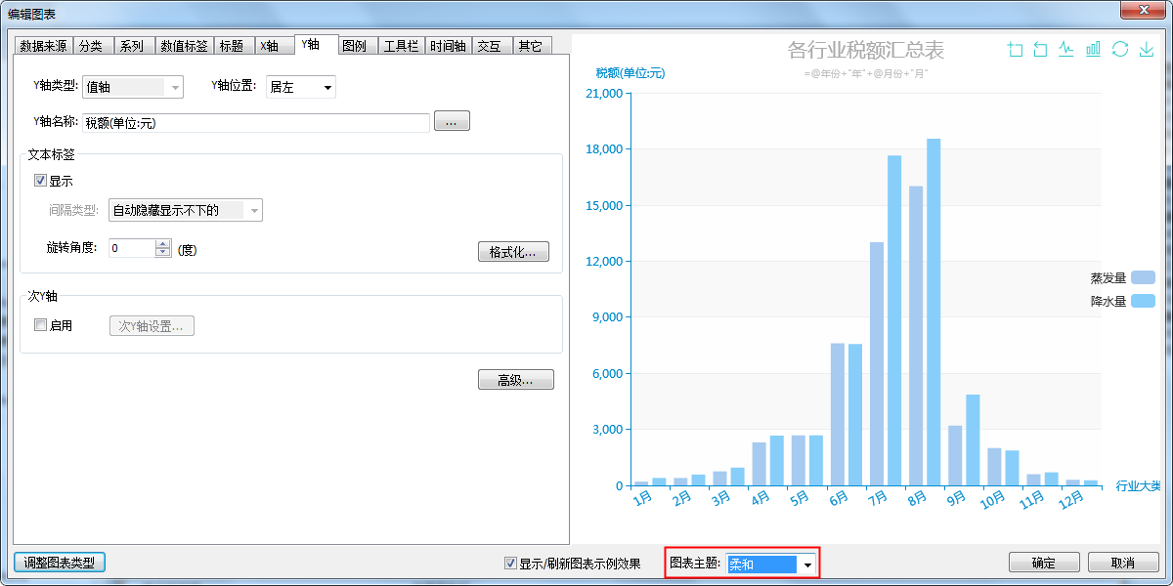1173x586 pixels.
Task: Click the zoom reset back icon
Action: click(1041, 49)
